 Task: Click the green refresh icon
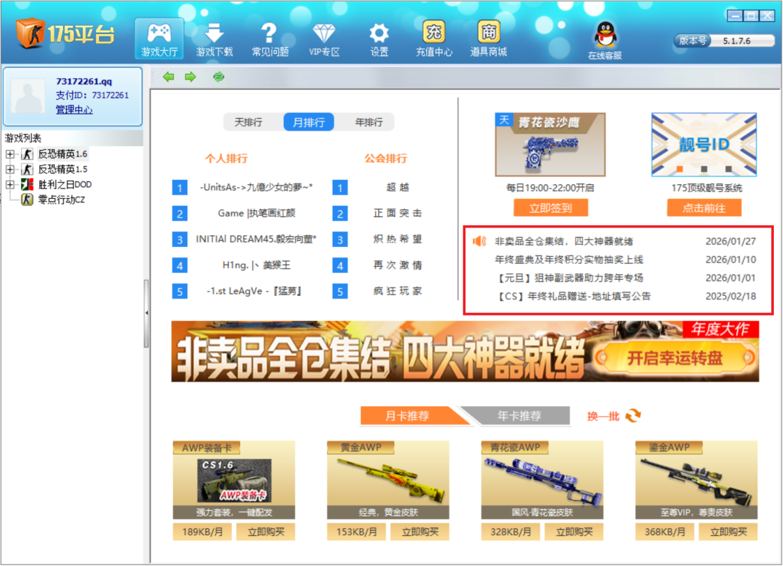(x=219, y=77)
